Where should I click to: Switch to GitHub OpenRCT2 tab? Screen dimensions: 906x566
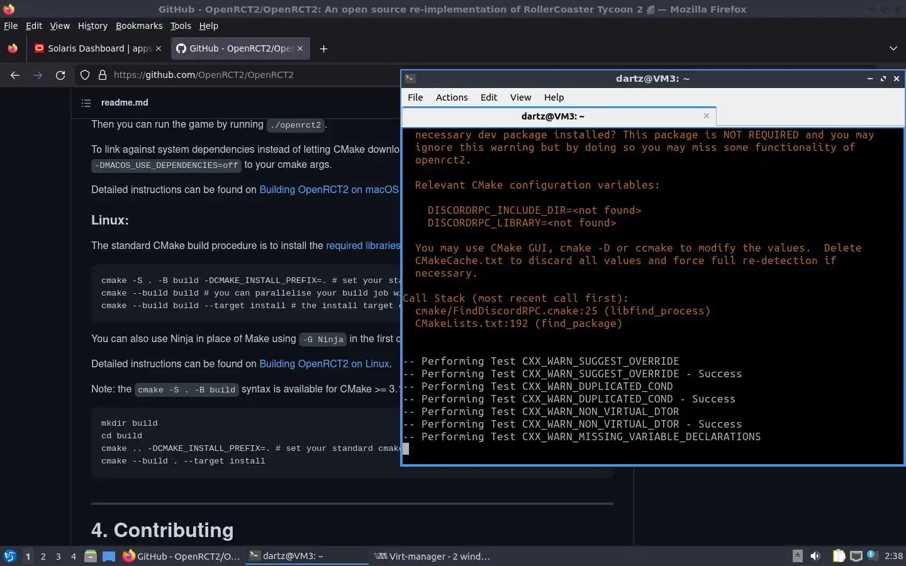(x=240, y=48)
